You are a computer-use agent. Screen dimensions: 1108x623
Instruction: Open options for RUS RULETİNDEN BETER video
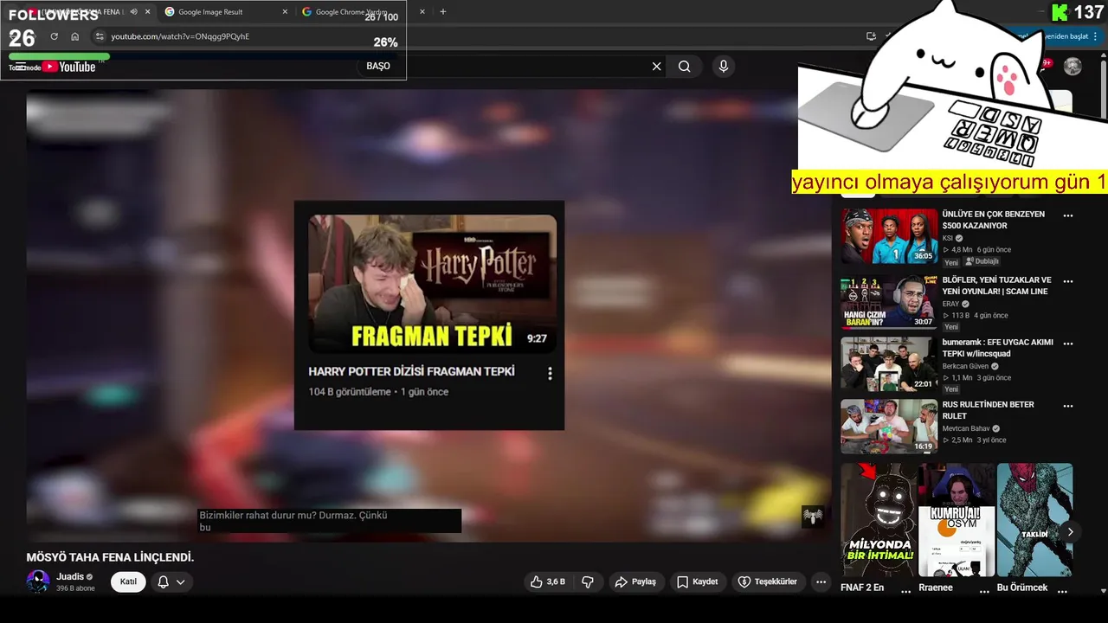click(x=1068, y=406)
